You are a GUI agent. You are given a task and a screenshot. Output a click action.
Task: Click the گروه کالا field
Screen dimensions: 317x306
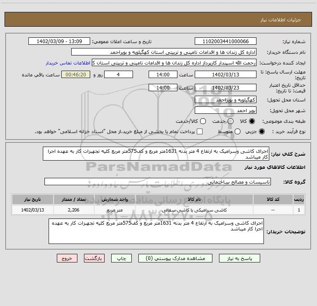pos(158,182)
